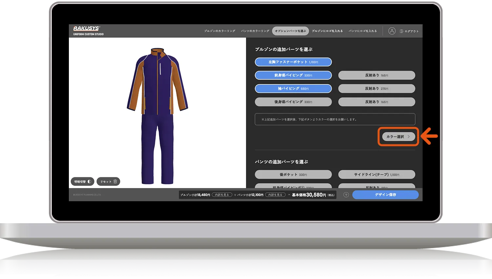Deselect 左胸ファスナーポケット option

pyautogui.click(x=293, y=62)
